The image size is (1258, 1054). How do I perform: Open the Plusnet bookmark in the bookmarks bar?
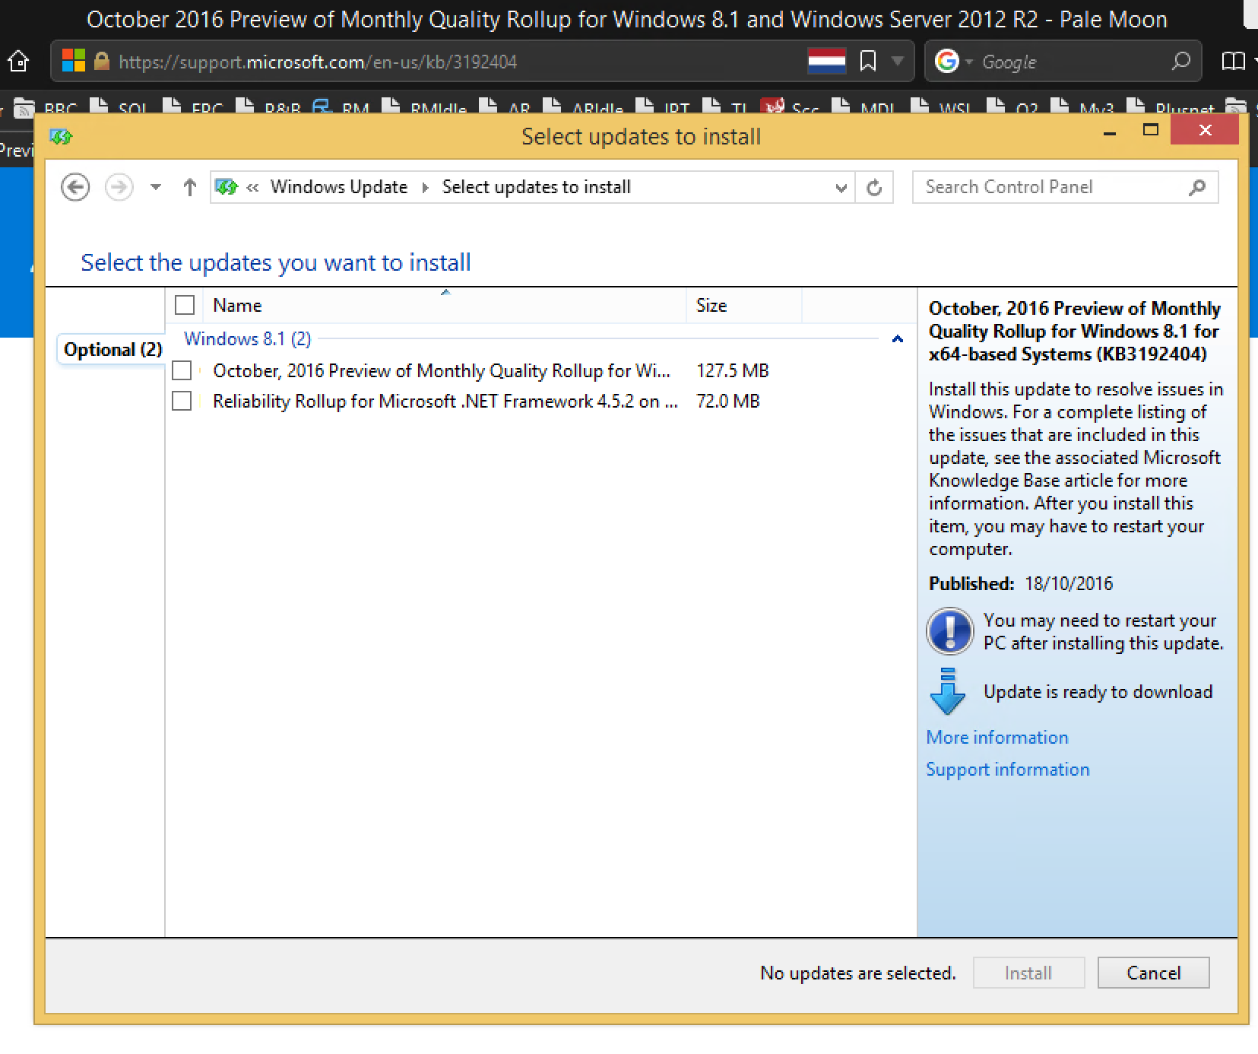coord(1171,108)
